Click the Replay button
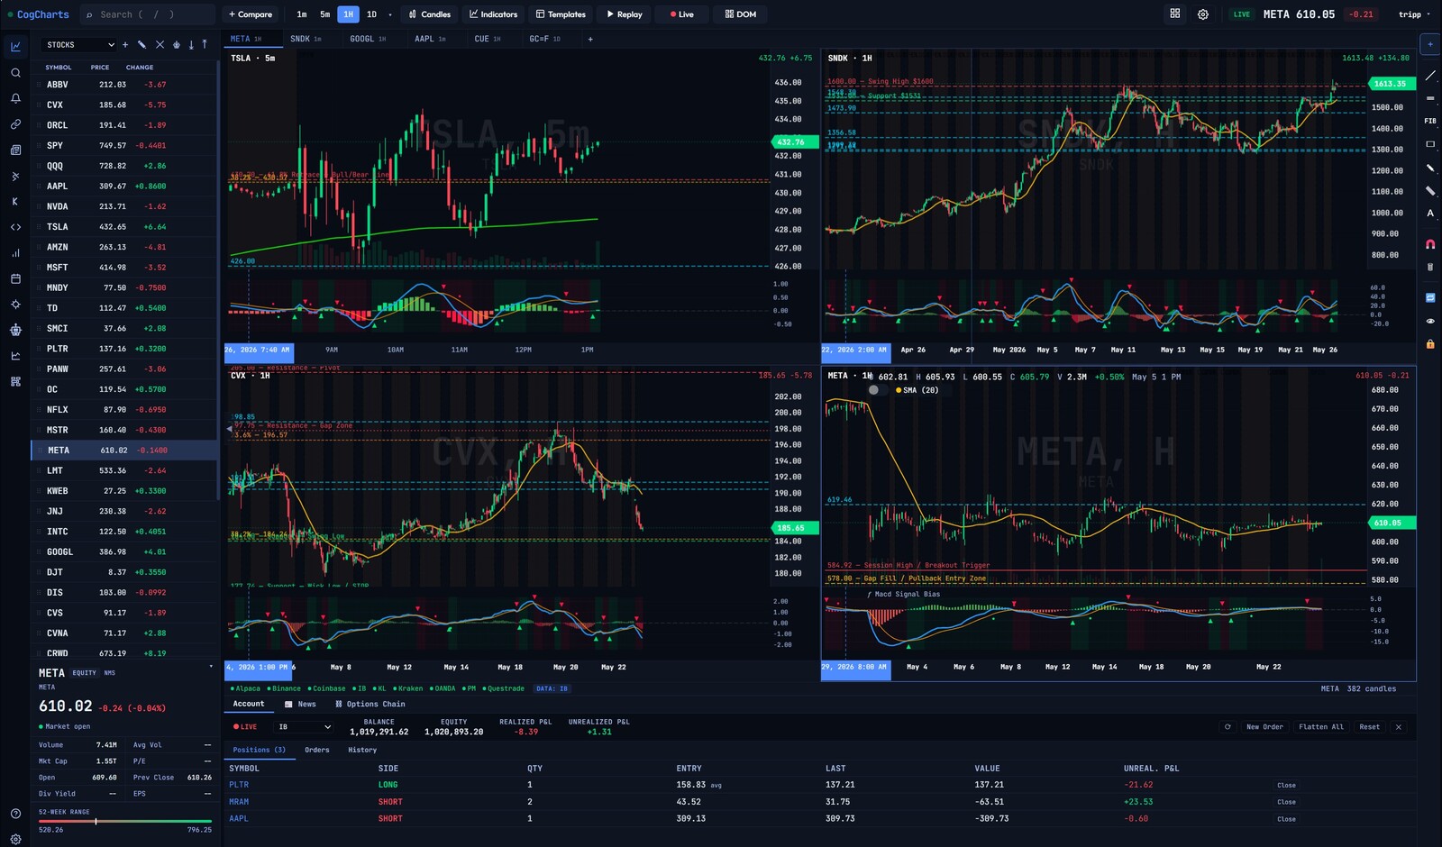 [625, 14]
